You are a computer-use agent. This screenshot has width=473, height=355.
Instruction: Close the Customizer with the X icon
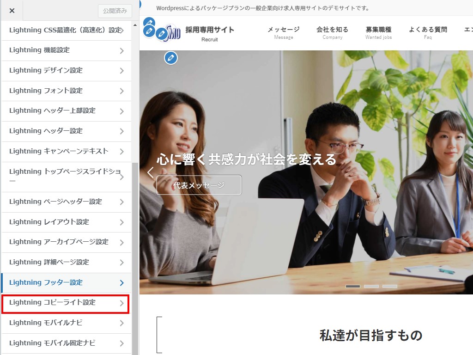coord(12,11)
